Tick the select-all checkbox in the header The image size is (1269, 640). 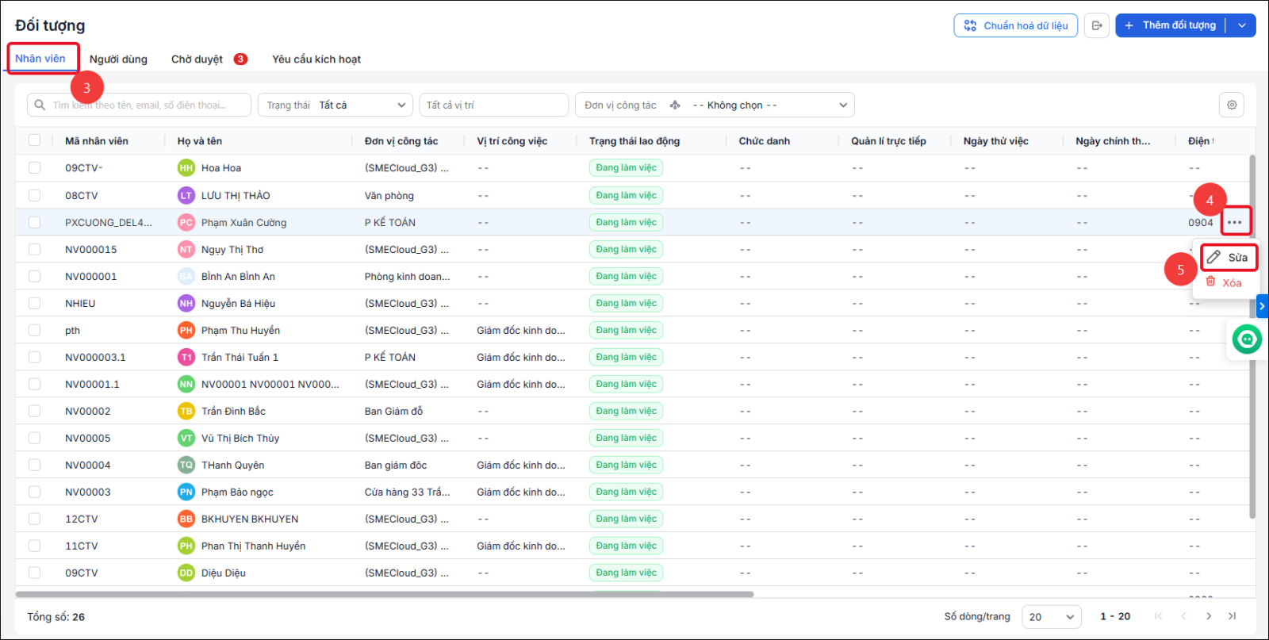34,140
